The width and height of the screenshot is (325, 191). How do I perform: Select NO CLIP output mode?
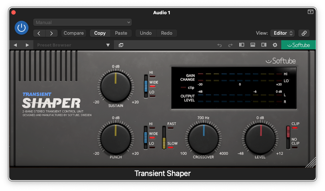(295, 143)
